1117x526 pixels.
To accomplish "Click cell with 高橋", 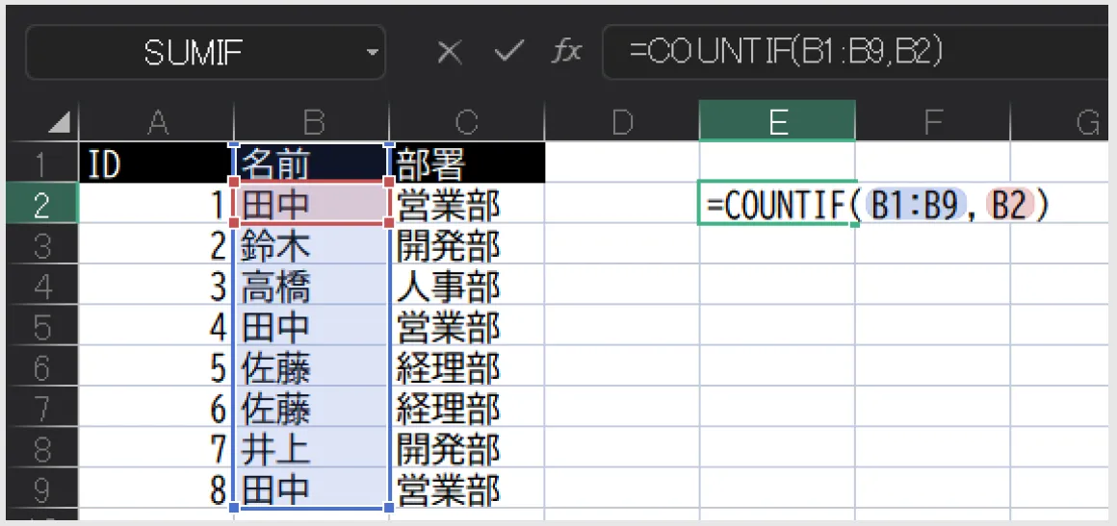I will click(x=311, y=285).
